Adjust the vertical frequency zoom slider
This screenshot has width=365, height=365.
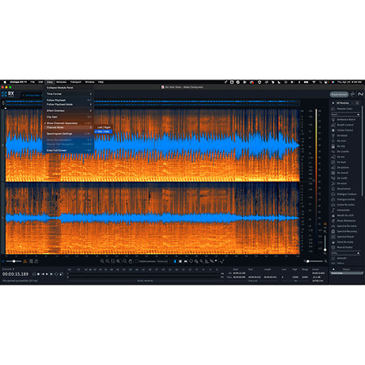pos(325,243)
